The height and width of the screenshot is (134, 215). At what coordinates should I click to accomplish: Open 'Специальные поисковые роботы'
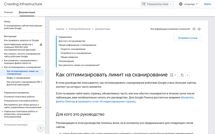(x=21, y=101)
